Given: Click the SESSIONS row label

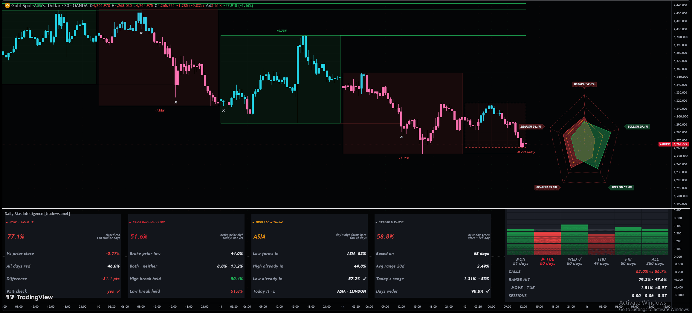Looking at the screenshot, I should pyautogui.click(x=518, y=296).
